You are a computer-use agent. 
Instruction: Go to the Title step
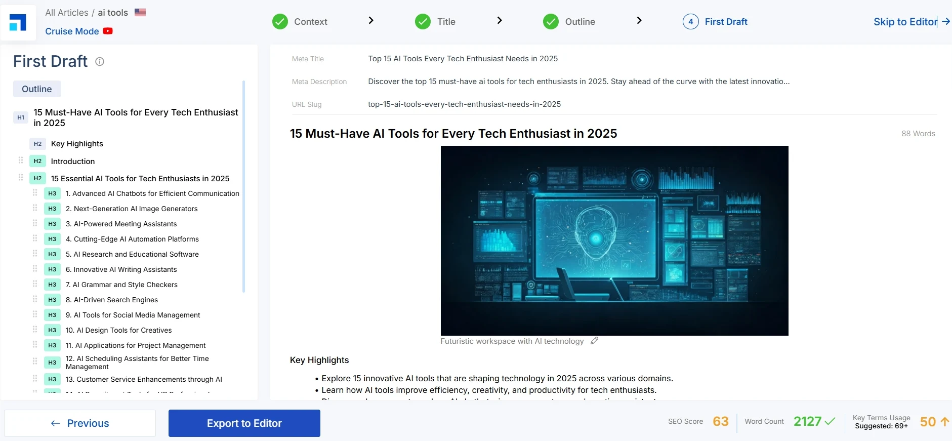[x=446, y=22]
